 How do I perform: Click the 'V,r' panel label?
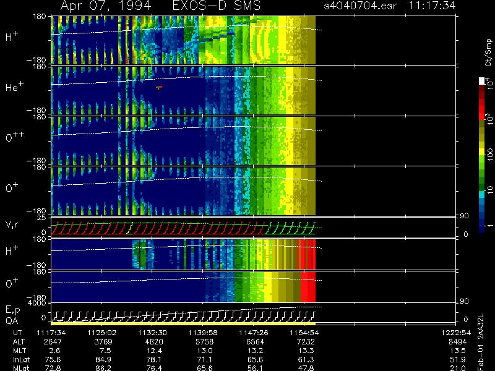[x=12, y=224]
